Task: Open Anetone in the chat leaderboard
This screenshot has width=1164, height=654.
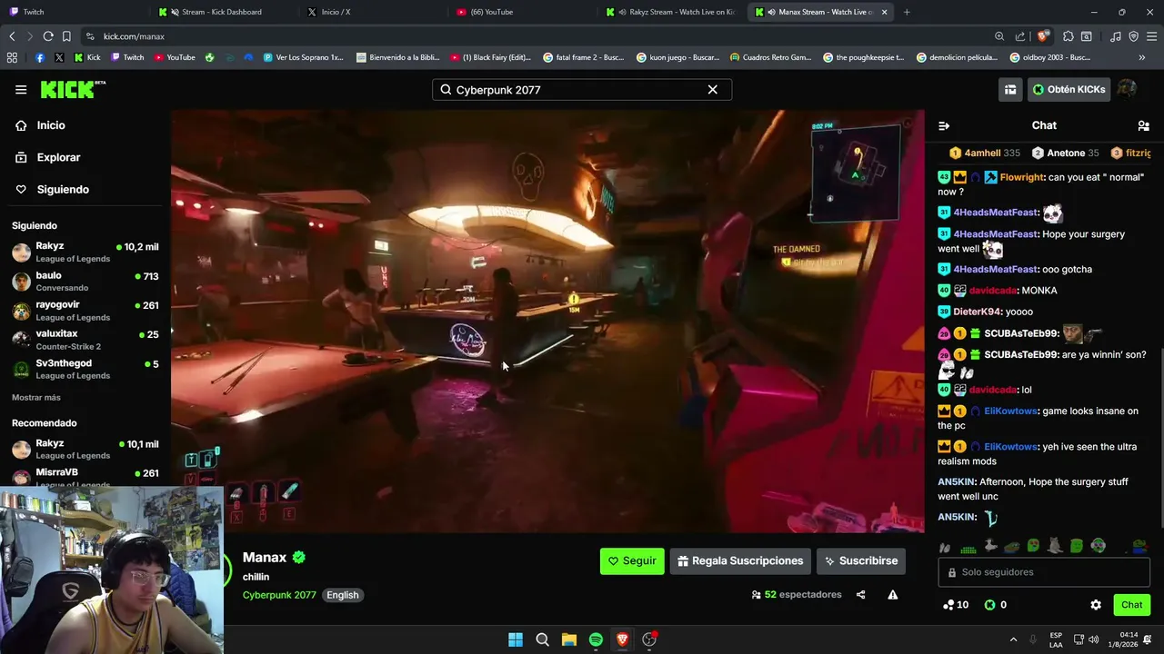Action: 1066,153
